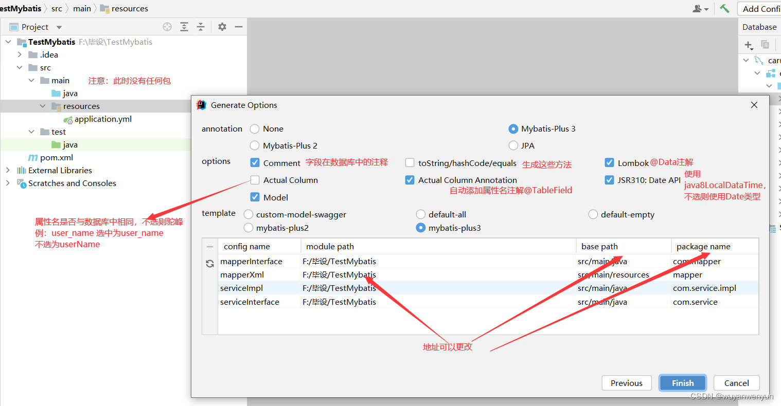Image resolution: width=781 pixels, height=406 pixels.
Task: Click the Maven pom.xml icon
Action: 33,158
